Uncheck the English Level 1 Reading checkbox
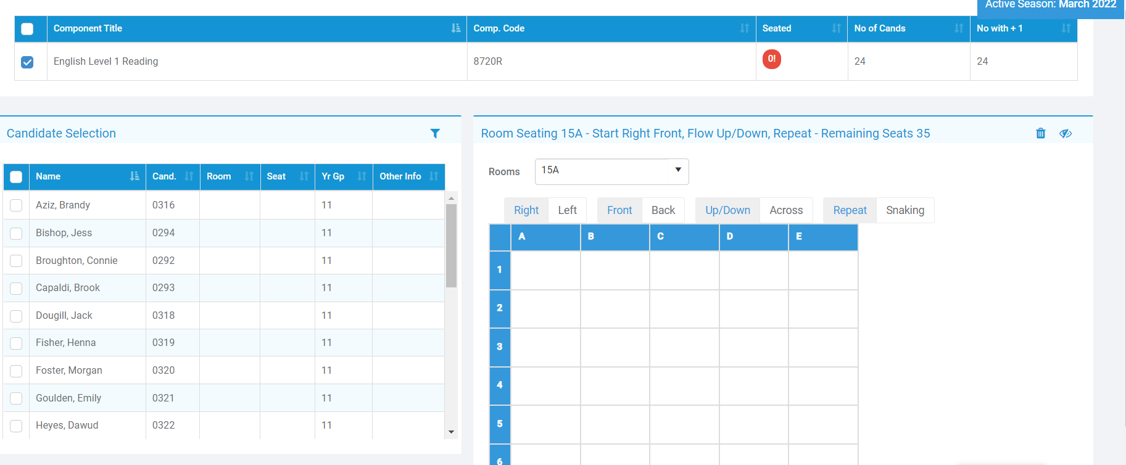 tap(27, 62)
